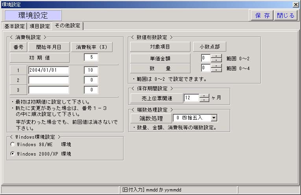
Task: Close the 環境設定 window with X
Action: tap(296, 5)
